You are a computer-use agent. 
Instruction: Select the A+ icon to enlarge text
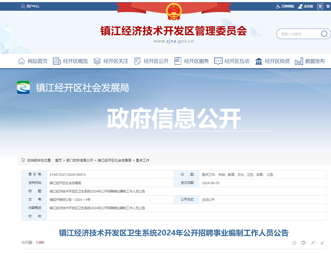(x=312, y=243)
